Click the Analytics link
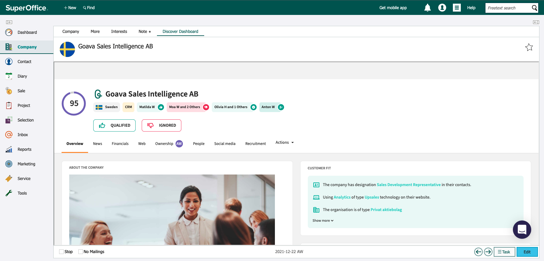This screenshot has width=544, height=261. (x=342, y=197)
